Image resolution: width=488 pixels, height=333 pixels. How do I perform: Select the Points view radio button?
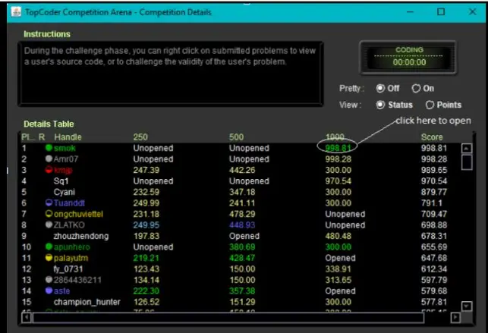pyautogui.click(x=430, y=105)
